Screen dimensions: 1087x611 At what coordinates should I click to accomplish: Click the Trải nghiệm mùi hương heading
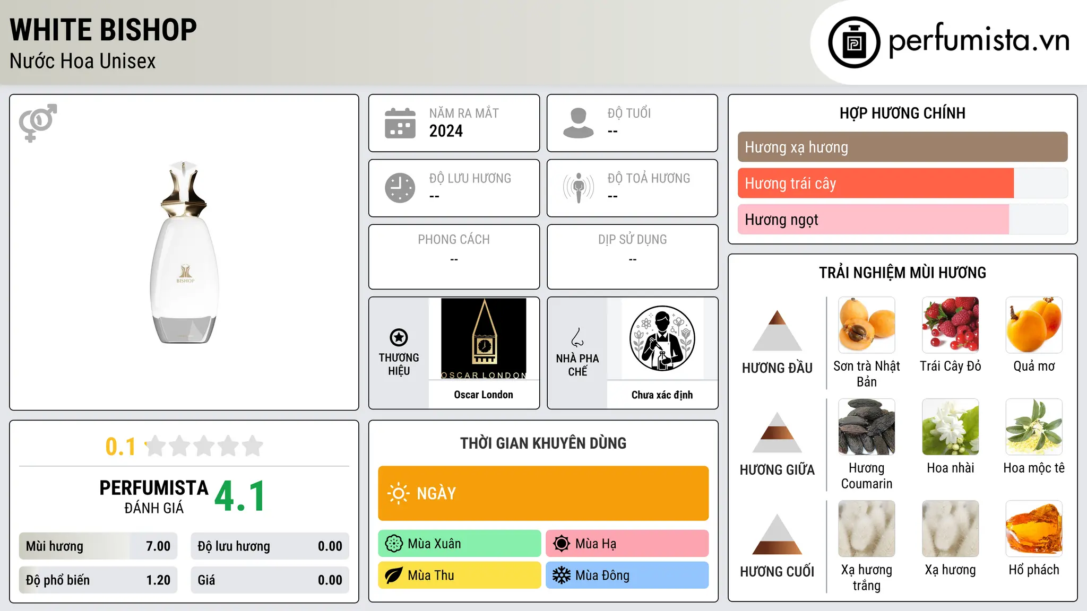(902, 273)
